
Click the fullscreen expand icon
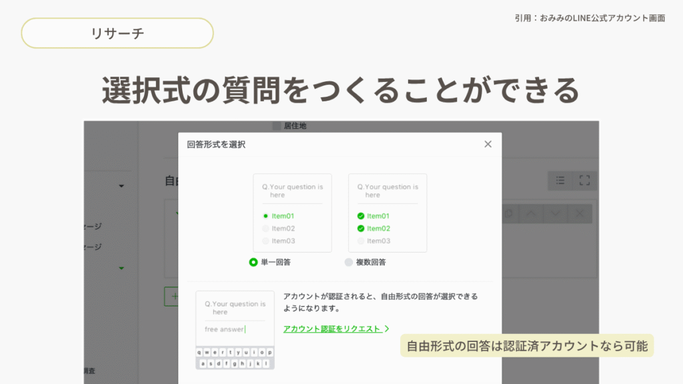tap(585, 180)
